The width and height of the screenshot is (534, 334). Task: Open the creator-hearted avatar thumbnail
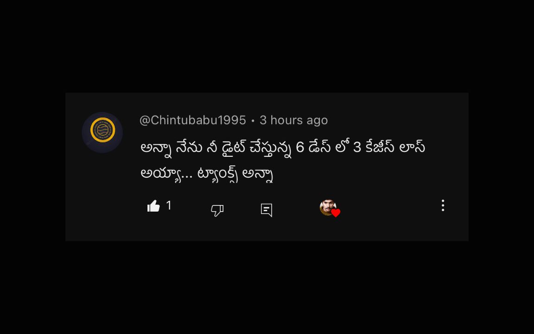[x=328, y=207]
